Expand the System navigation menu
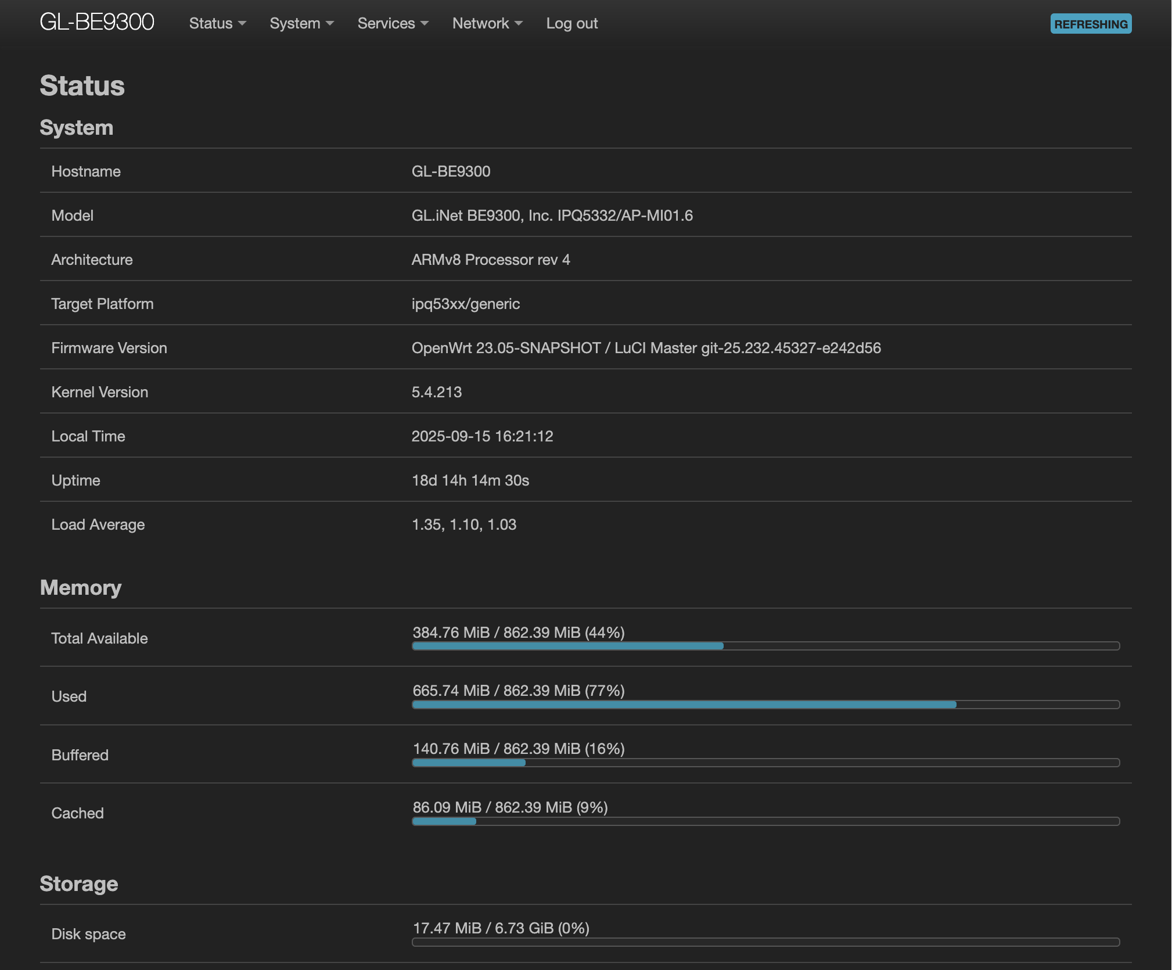 click(301, 23)
